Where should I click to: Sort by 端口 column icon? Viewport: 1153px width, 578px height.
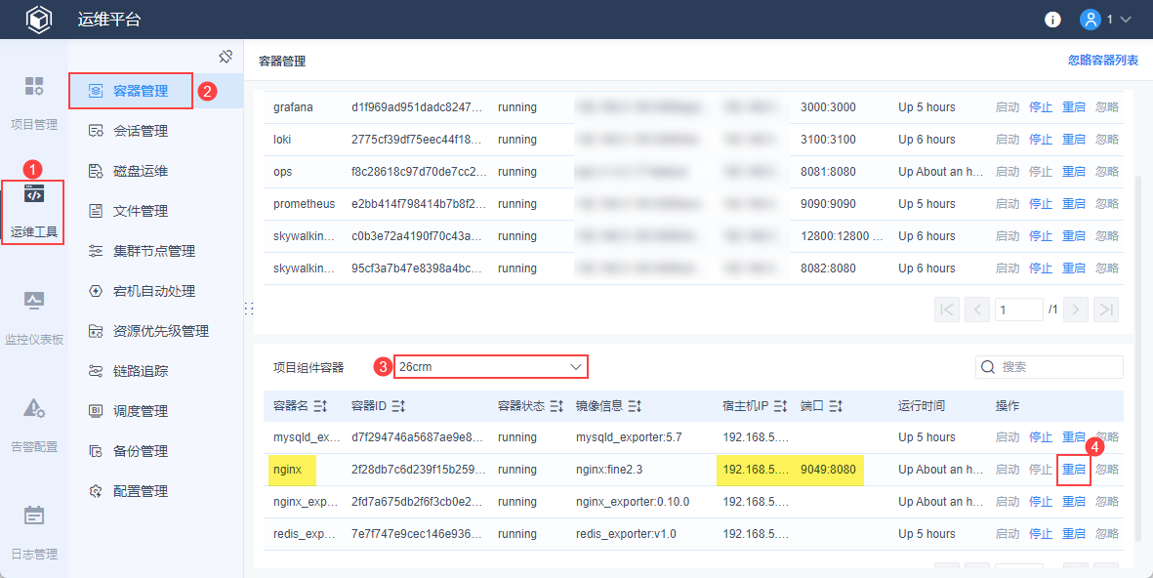pos(836,406)
